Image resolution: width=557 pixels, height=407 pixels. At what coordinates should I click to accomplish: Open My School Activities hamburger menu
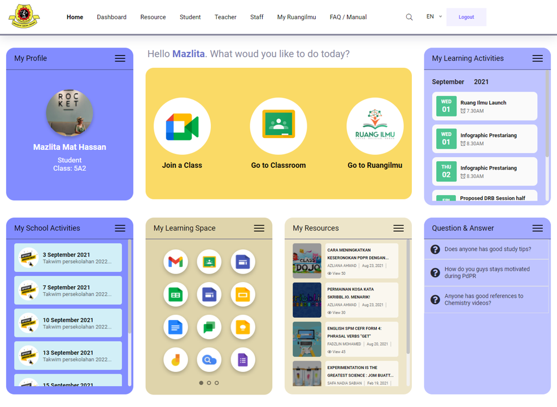[x=120, y=228]
